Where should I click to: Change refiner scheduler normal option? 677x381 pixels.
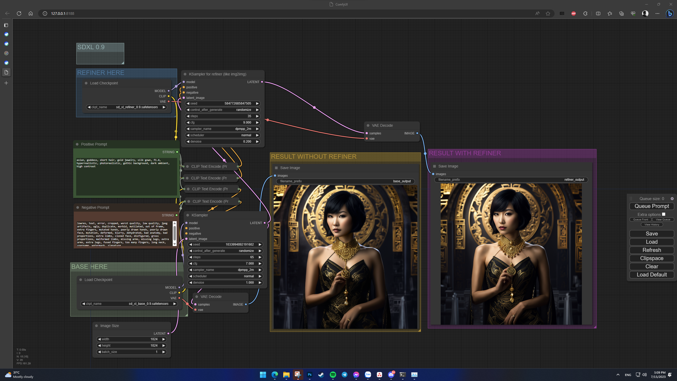coord(223,135)
